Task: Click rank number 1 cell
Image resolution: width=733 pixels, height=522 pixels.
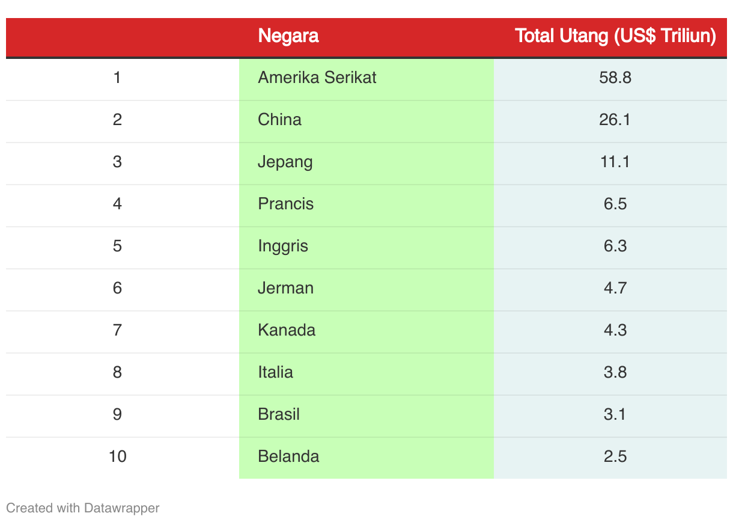Action: 117,78
